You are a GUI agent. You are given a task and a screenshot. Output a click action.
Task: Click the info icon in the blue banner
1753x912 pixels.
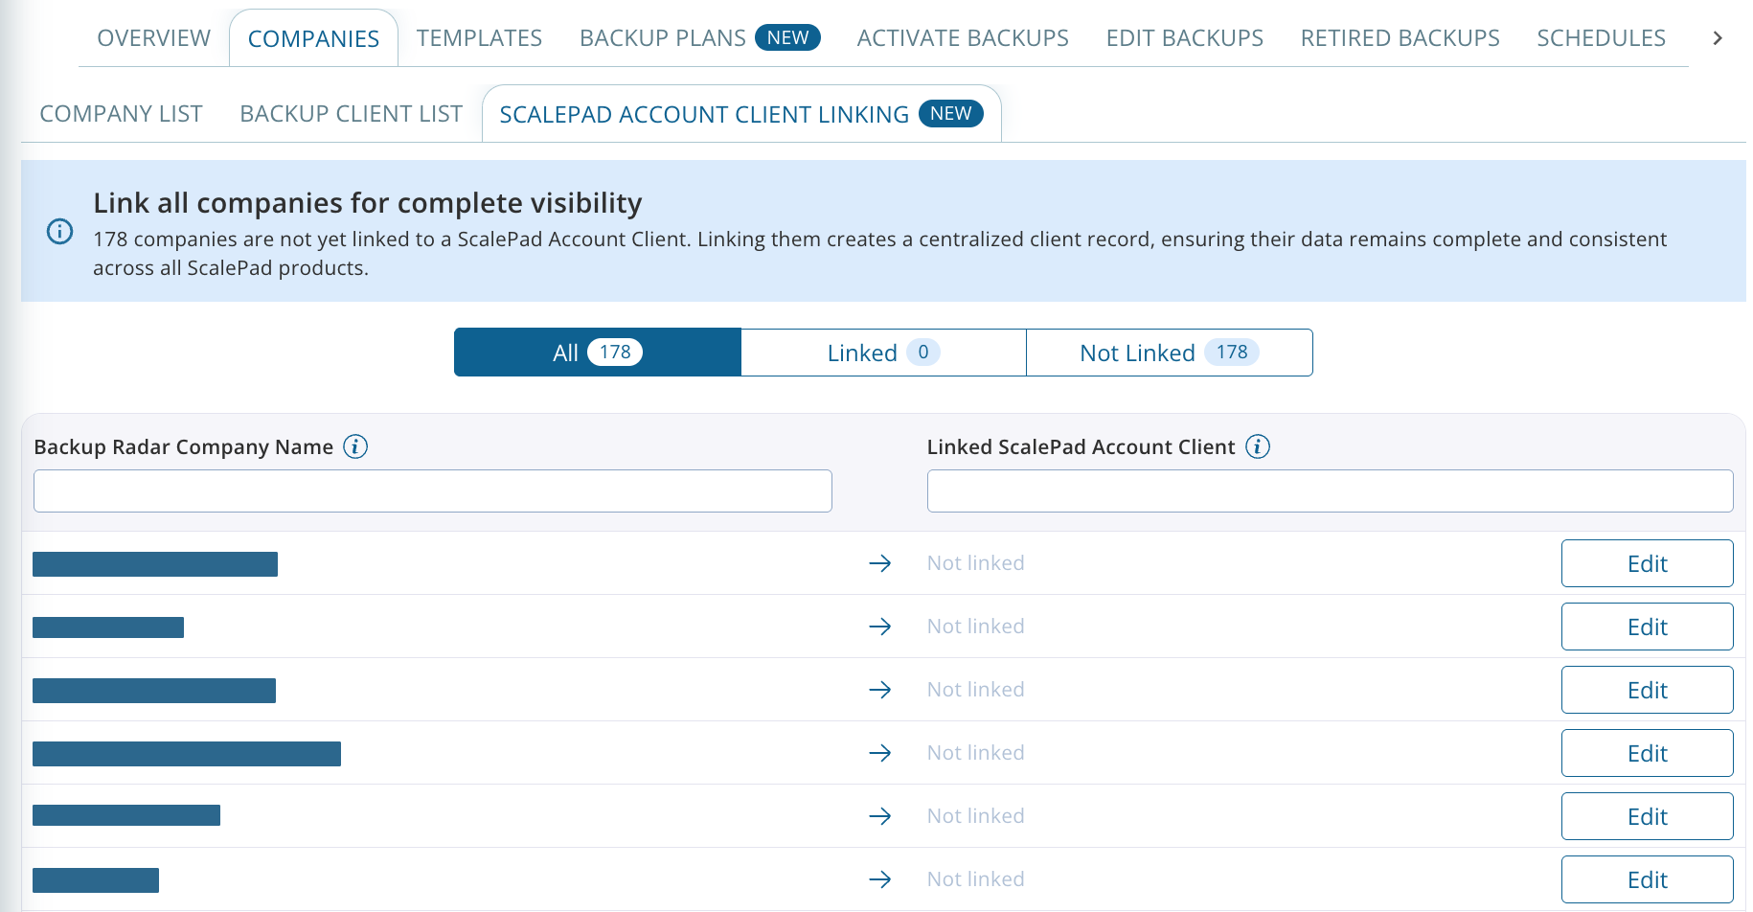tap(59, 232)
